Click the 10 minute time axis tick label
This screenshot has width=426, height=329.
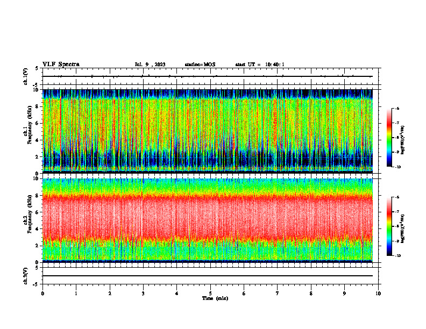(378, 294)
